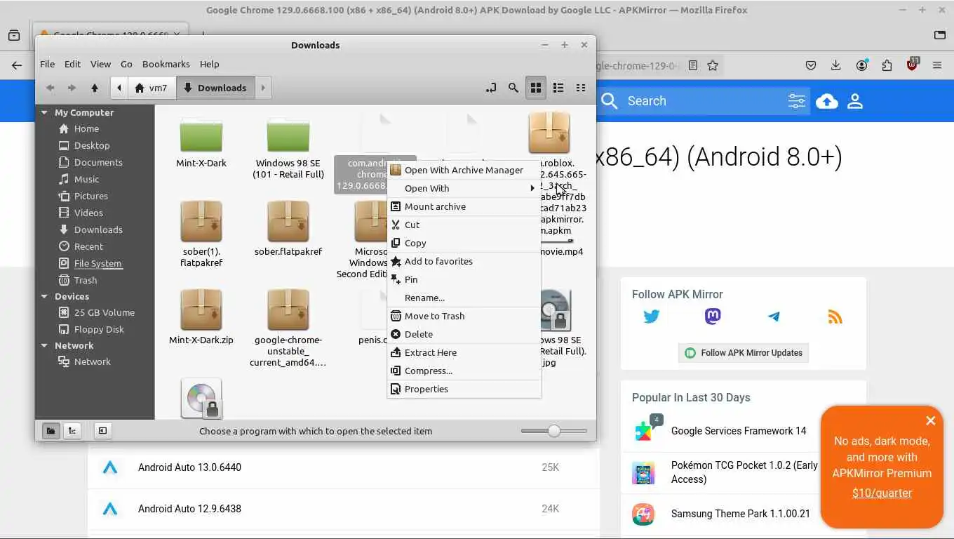Choose Delete in context menu
This screenshot has width=954, height=539.
coord(464,334)
